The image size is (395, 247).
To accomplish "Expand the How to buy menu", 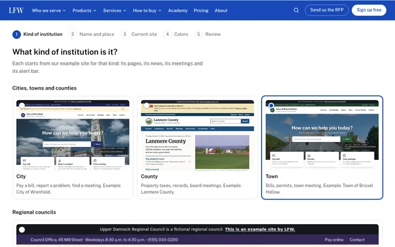I will [147, 10].
